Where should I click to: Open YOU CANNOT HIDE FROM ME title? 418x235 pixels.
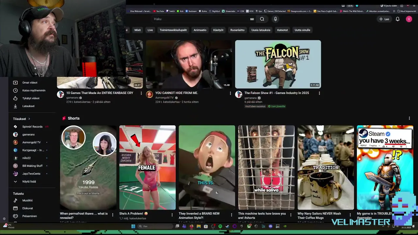pos(177,93)
